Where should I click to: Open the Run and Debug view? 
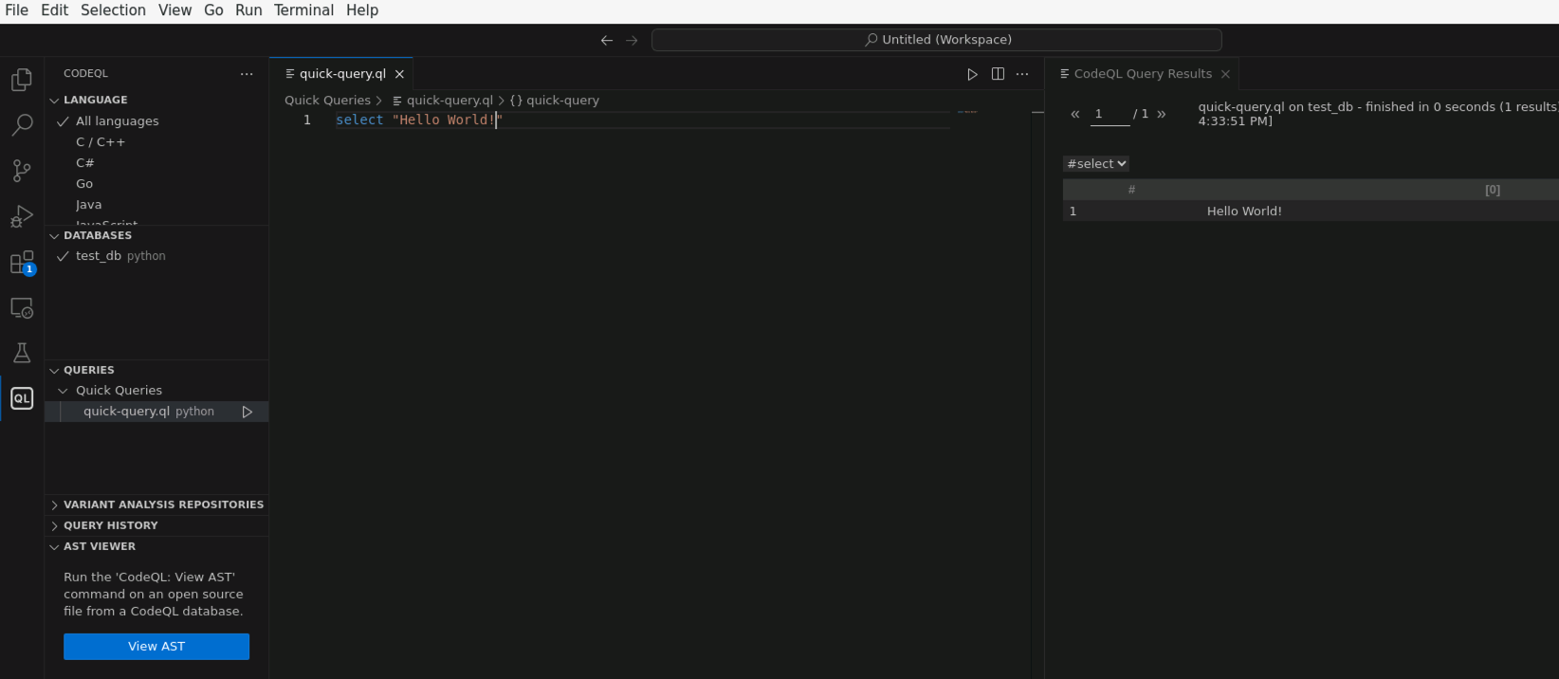coord(22,216)
